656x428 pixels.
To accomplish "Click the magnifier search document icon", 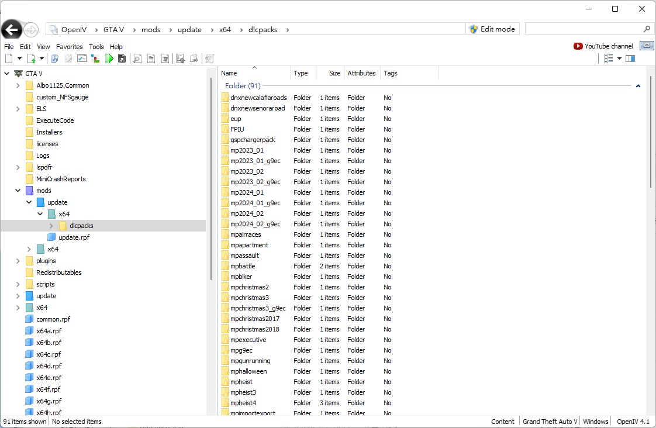I will tap(137, 58).
